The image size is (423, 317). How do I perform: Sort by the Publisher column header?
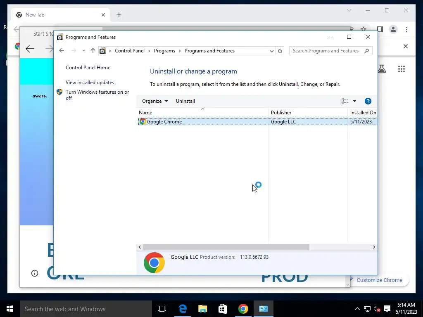pos(308,113)
